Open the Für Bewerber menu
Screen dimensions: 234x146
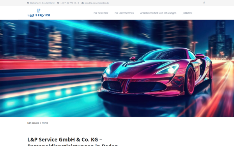click(x=101, y=13)
